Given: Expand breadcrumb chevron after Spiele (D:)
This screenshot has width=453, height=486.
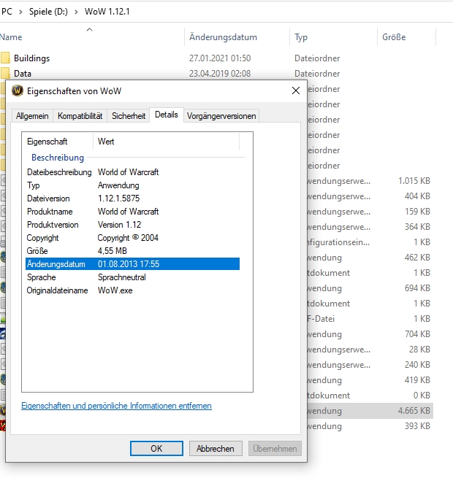Looking at the screenshot, I should click(76, 12).
